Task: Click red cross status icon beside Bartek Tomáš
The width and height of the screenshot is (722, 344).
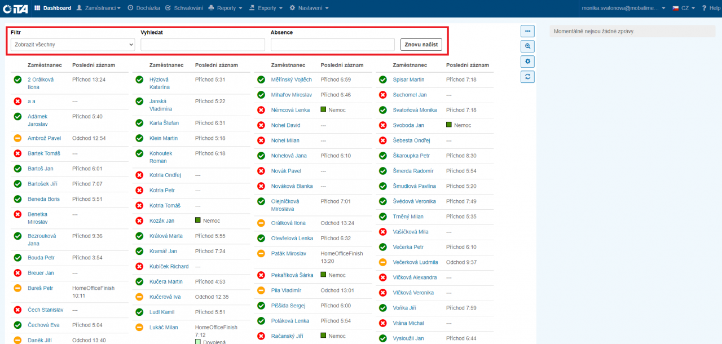Action: [x=17, y=153]
